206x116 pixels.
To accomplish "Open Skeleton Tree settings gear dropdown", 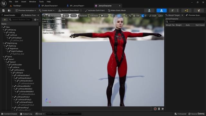I will (36, 20).
